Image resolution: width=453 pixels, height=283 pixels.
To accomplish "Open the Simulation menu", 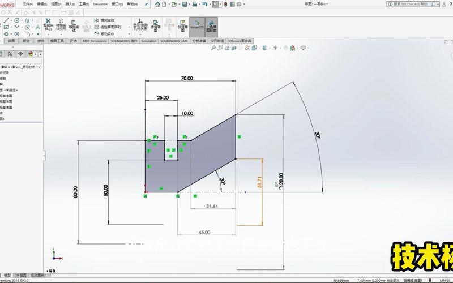I will pos(100,4).
